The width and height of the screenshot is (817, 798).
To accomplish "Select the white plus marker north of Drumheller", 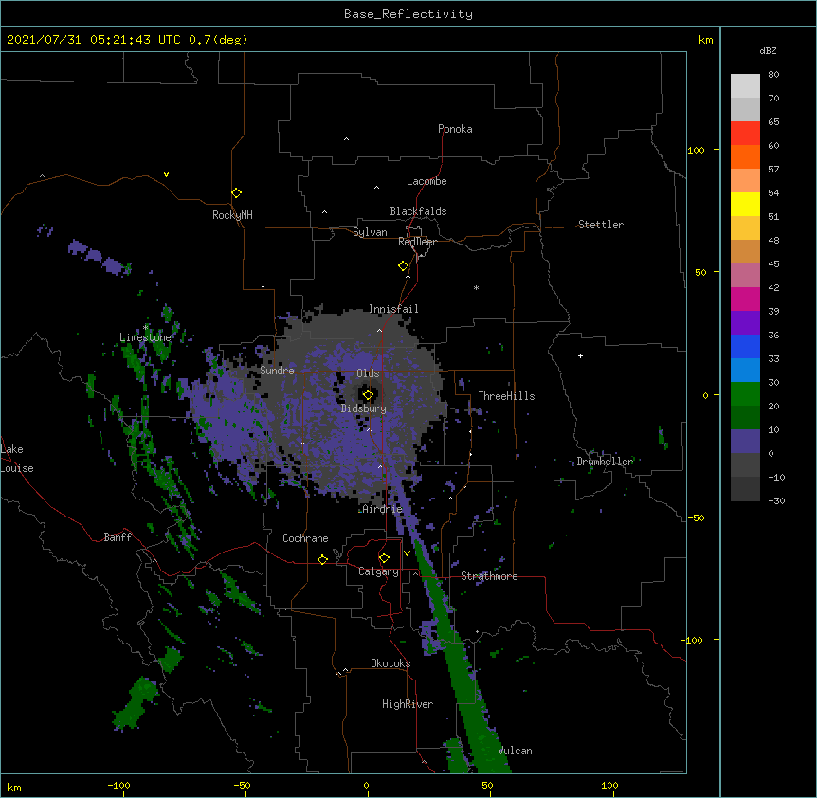I will [x=580, y=355].
